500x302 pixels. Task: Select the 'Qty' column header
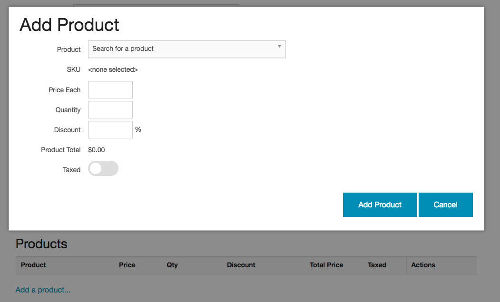[172, 265]
